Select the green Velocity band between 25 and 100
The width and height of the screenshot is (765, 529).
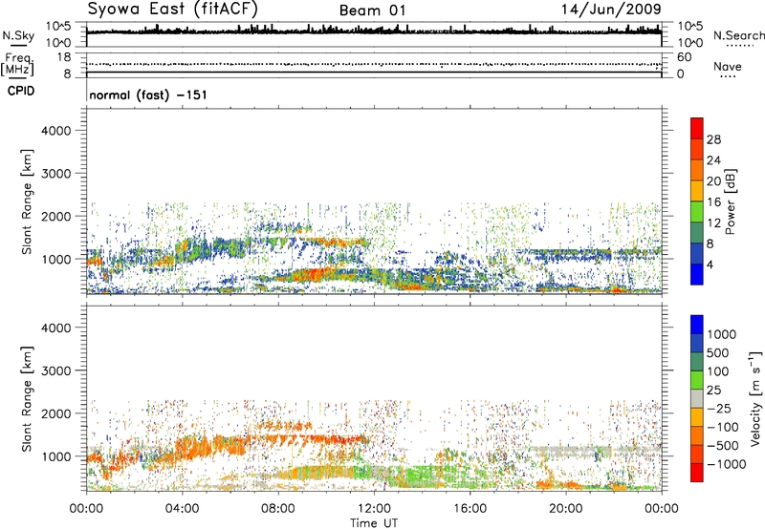[x=697, y=380]
